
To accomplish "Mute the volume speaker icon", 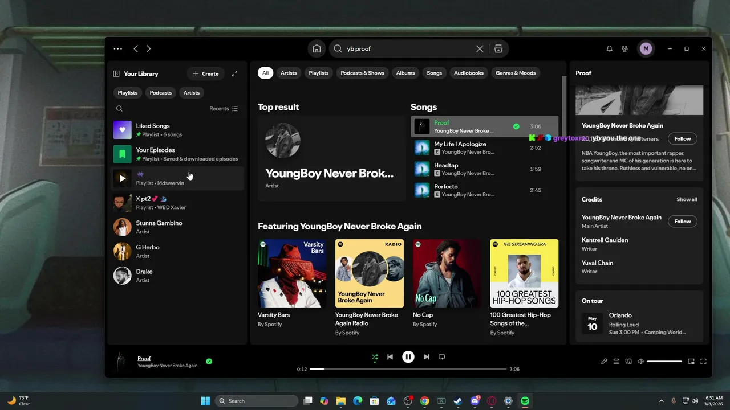I will (640, 362).
